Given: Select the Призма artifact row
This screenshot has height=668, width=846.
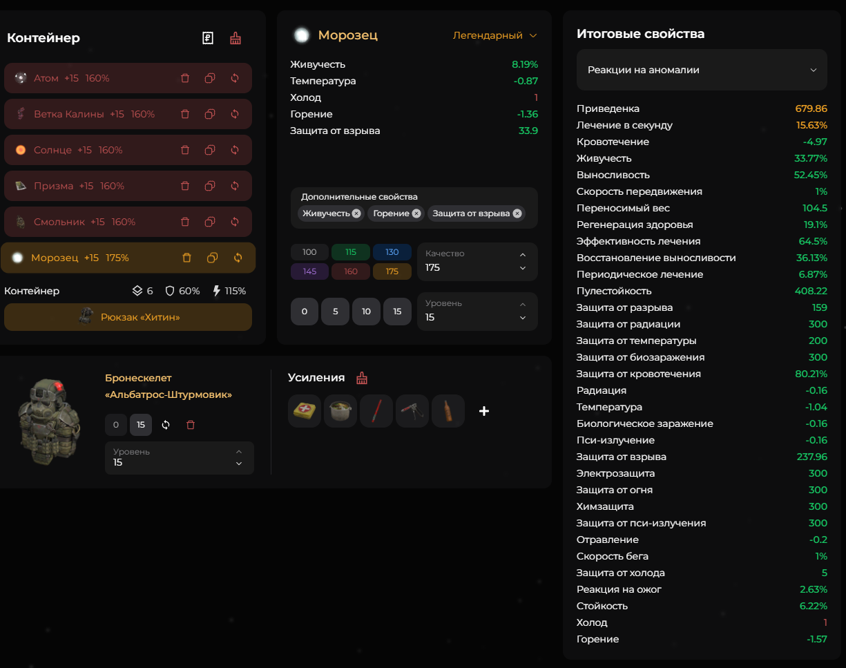Looking at the screenshot, I should tap(128, 186).
